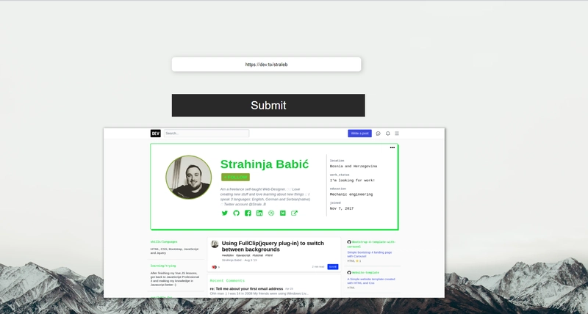Open the external website link icon
The image size is (588, 314).
295,213
